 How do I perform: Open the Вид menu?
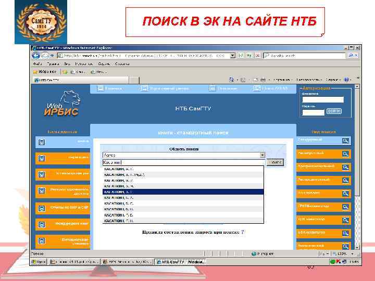pyautogui.click(x=67, y=64)
